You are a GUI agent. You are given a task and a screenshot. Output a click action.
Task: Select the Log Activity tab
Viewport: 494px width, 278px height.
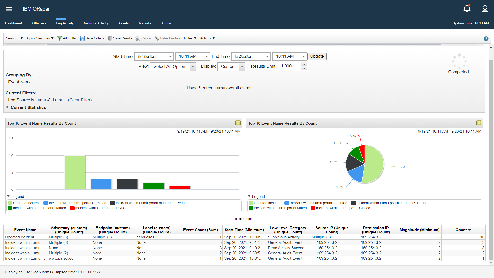click(65, 23)
